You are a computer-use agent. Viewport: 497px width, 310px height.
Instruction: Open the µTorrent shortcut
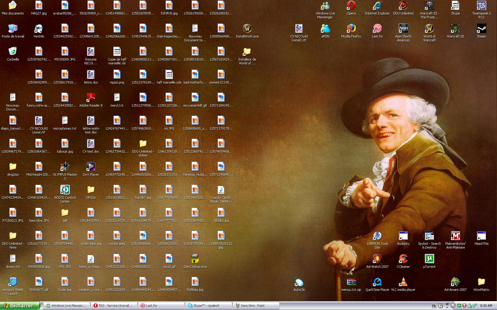(x=429, y=261)
